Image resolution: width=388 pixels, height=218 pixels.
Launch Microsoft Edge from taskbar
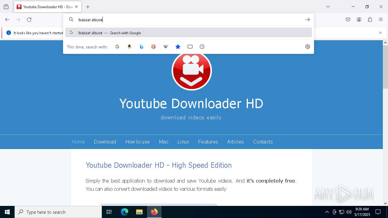(125, 212)
